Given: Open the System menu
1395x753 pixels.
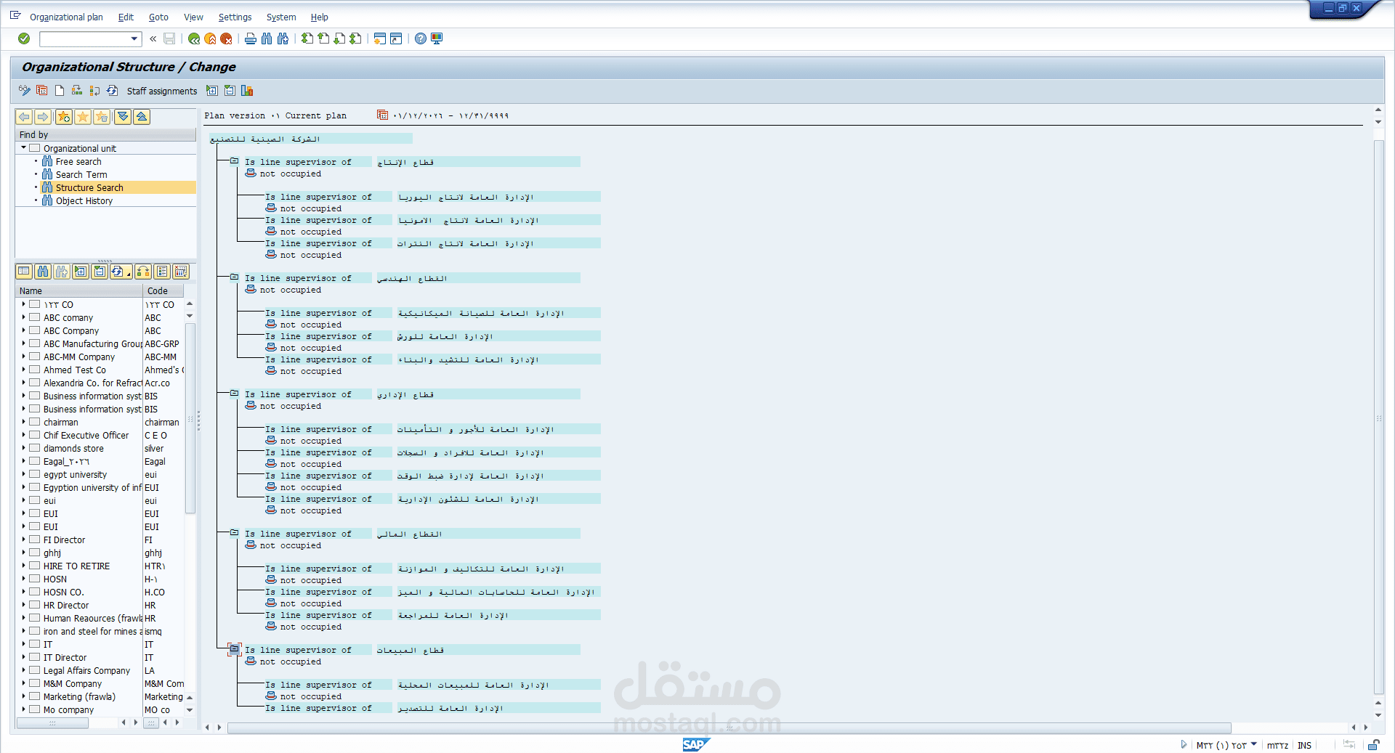Looking at the screenshot, I should click(x=281, y=17).
